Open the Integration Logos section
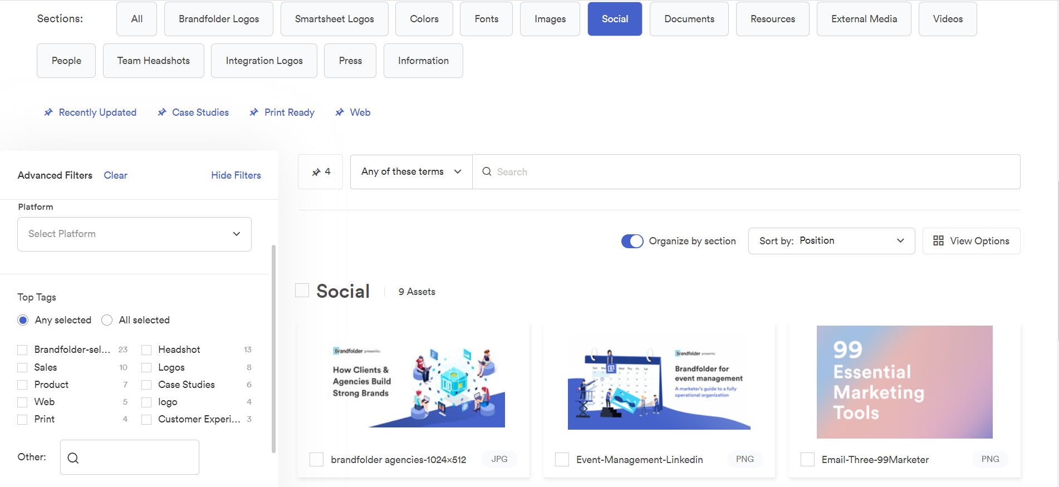Screen dimensions: 1059x487 point(264,61)
